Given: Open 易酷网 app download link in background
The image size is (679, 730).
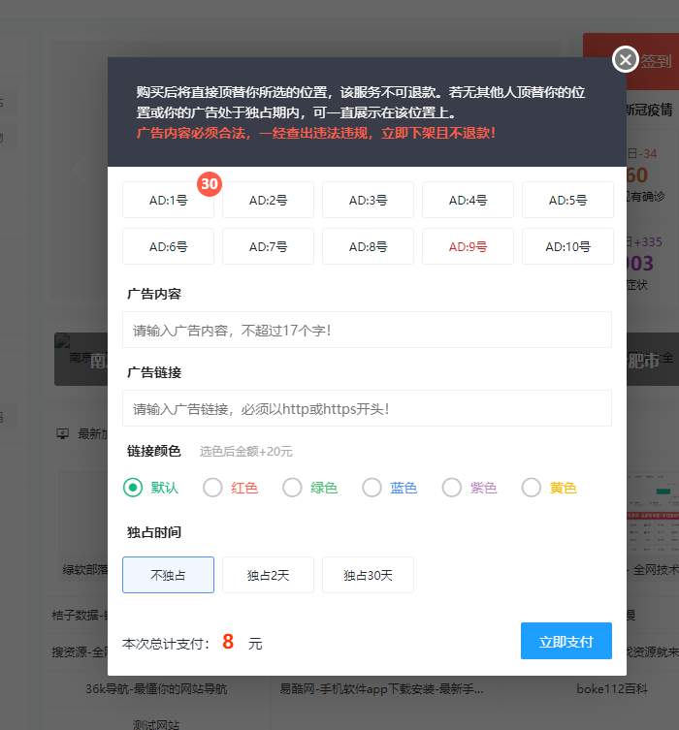Looking at the screenshot, I should click(381, 688).
